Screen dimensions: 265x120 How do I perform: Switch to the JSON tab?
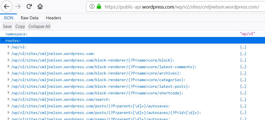coord(8,18)
